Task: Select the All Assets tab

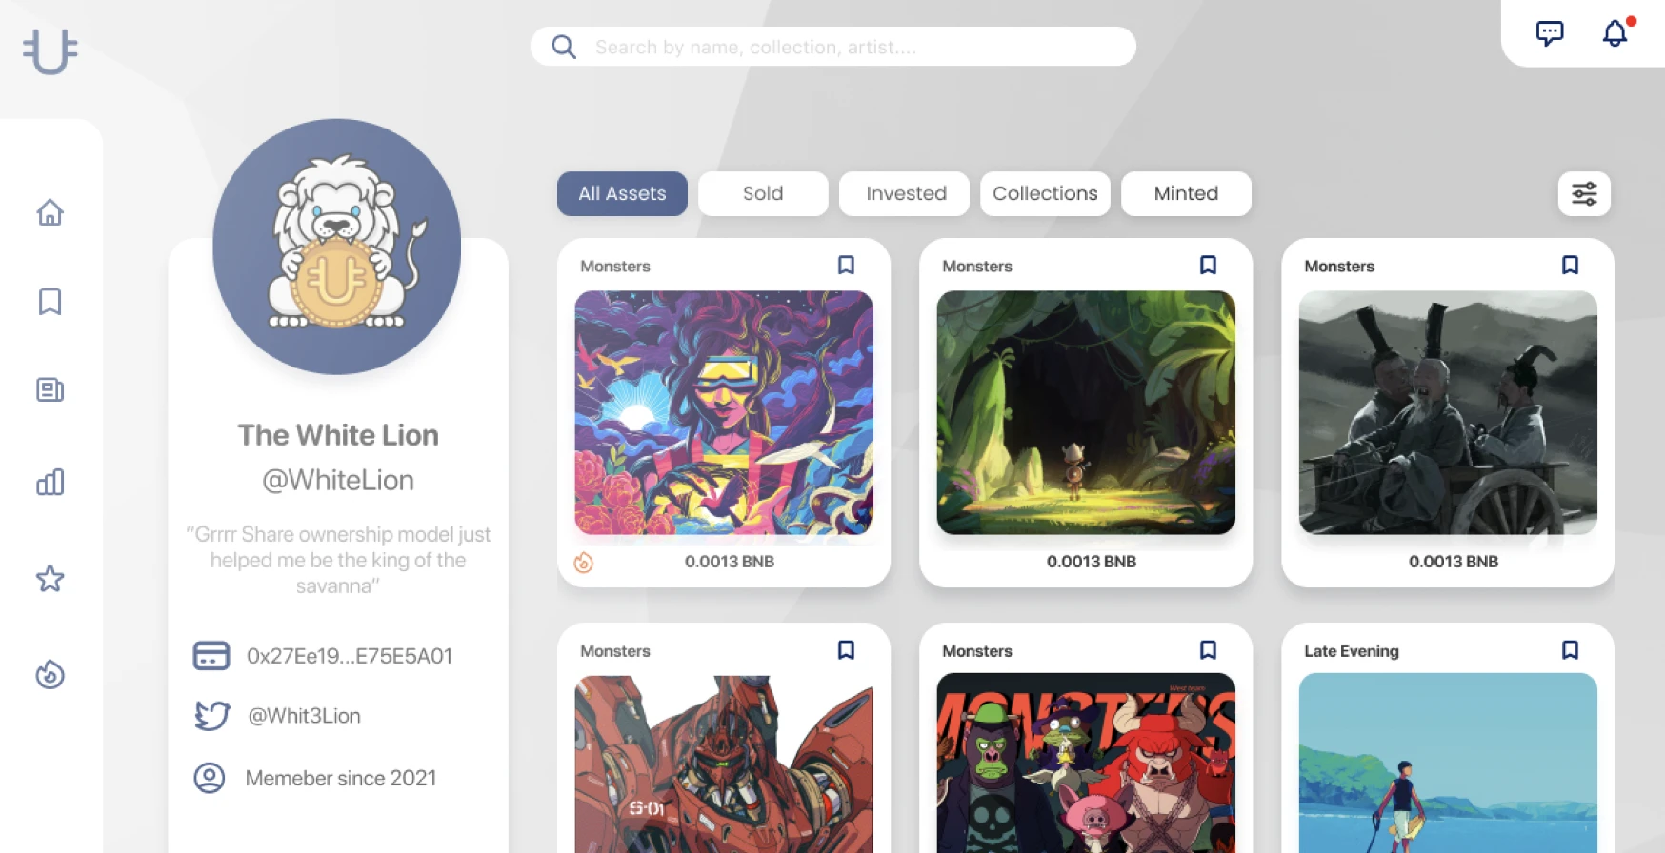Action: click(622, 193)
